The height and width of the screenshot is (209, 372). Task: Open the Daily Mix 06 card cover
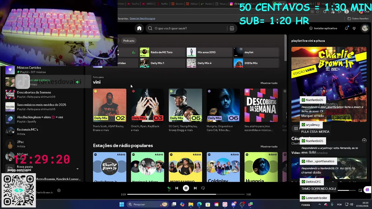pos(223,105)
